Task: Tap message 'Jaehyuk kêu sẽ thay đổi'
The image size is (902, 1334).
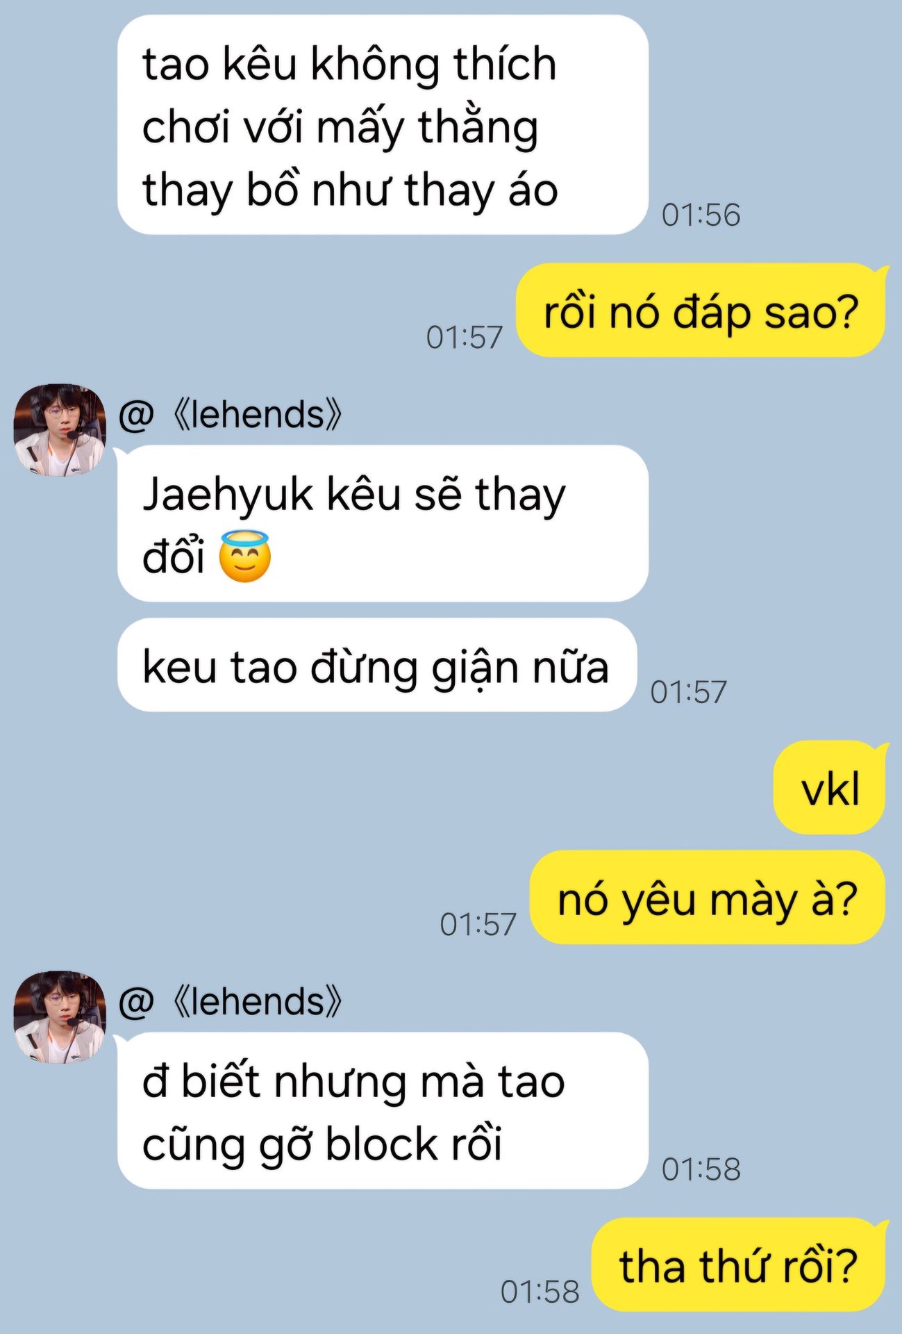Action: pyautogui.click(x=383, y=524)
